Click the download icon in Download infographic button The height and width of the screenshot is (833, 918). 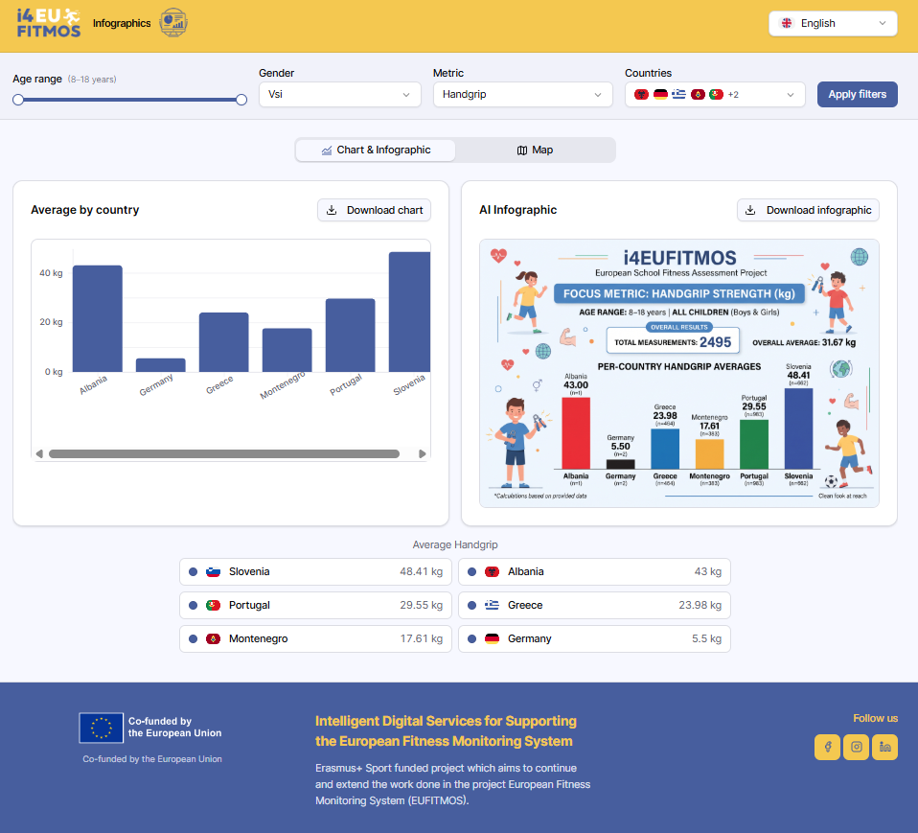(x=750, y=210)
